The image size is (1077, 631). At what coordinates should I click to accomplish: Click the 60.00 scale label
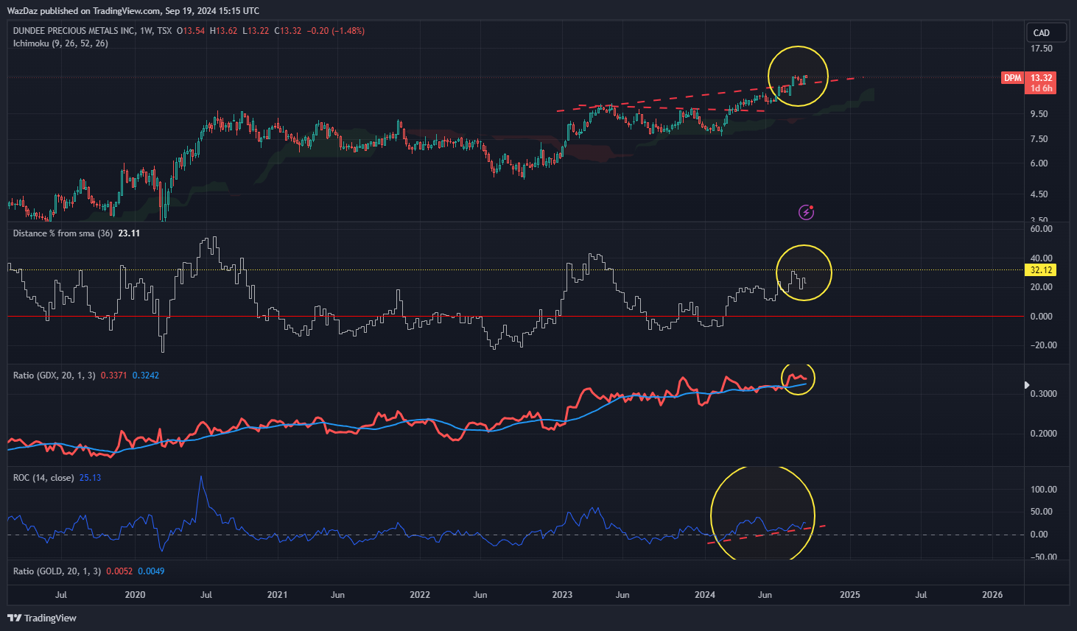coord(1041,229)
